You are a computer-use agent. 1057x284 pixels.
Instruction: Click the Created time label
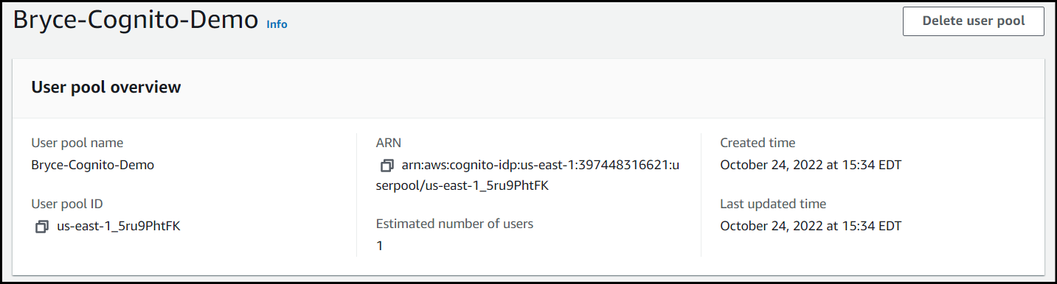pos(758,143)
